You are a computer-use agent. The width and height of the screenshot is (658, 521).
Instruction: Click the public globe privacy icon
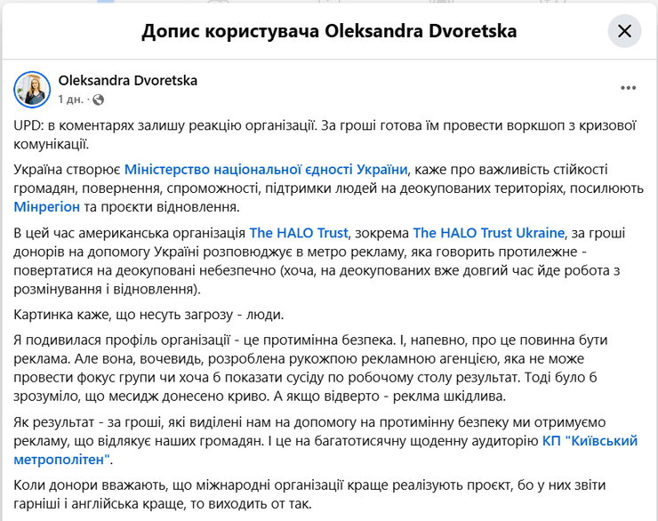pyautogui.click(x=98, y=100)
